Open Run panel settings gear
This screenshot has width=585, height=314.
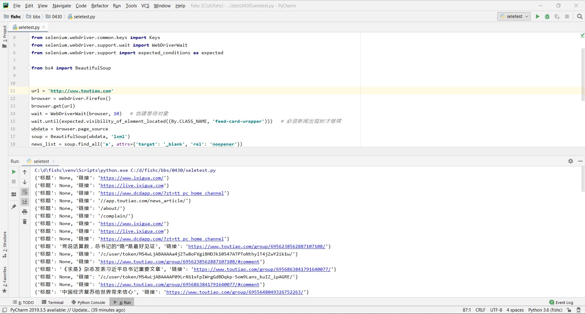coord(571,161)
